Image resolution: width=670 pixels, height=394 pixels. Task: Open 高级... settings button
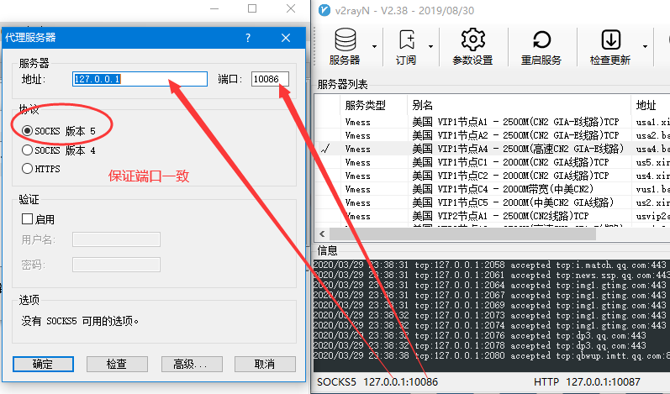[192, 364]
